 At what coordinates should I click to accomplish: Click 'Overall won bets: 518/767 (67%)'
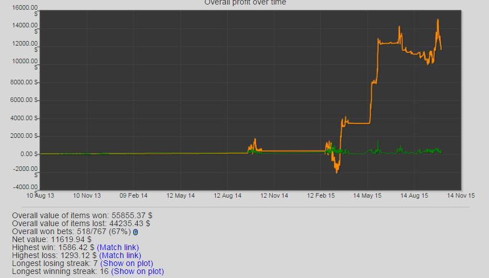(71, 232)
